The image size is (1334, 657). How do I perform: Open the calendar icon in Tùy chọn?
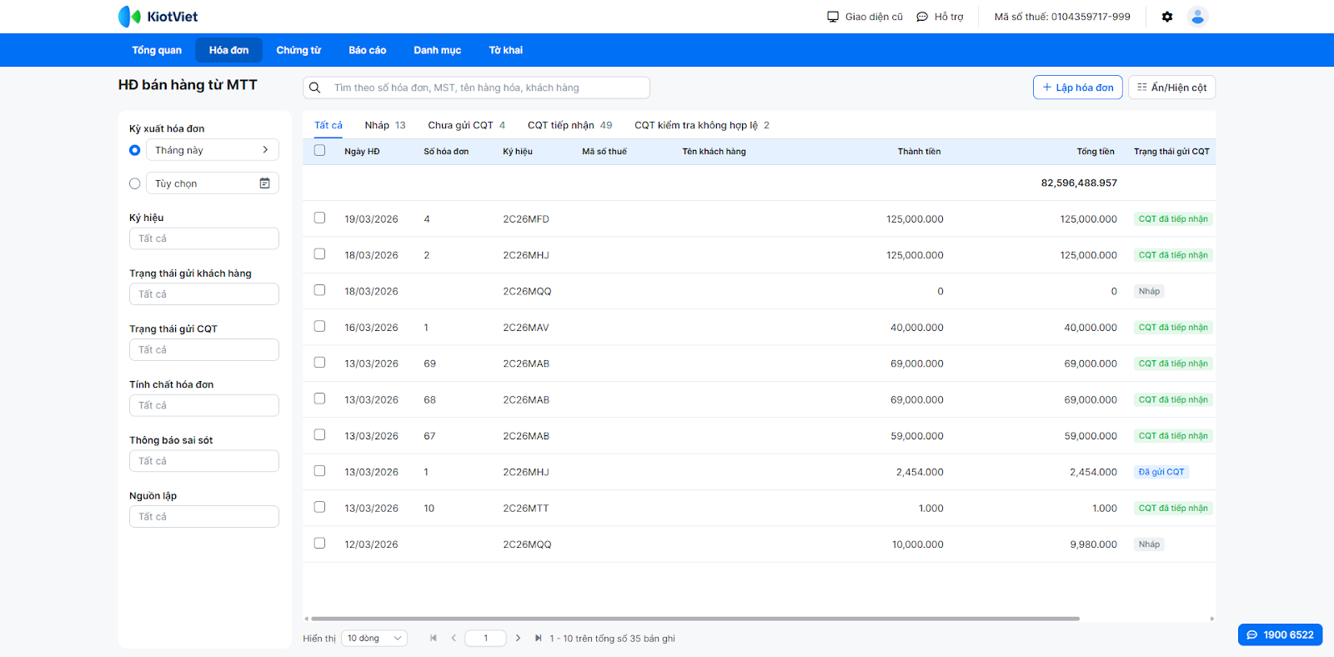tap(264, 183)
